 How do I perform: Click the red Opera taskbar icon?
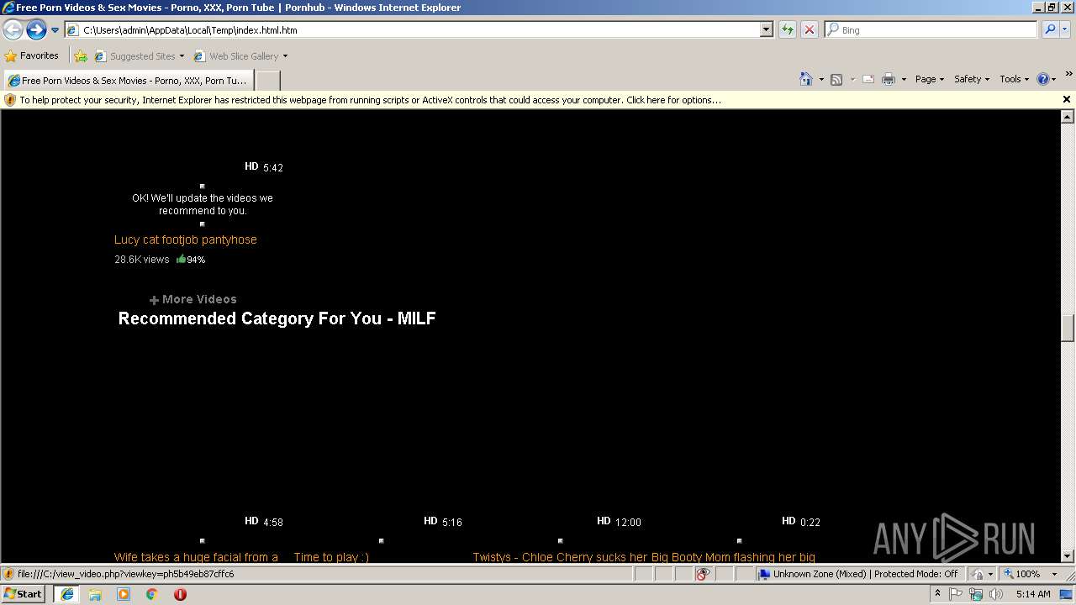point(180,594)
